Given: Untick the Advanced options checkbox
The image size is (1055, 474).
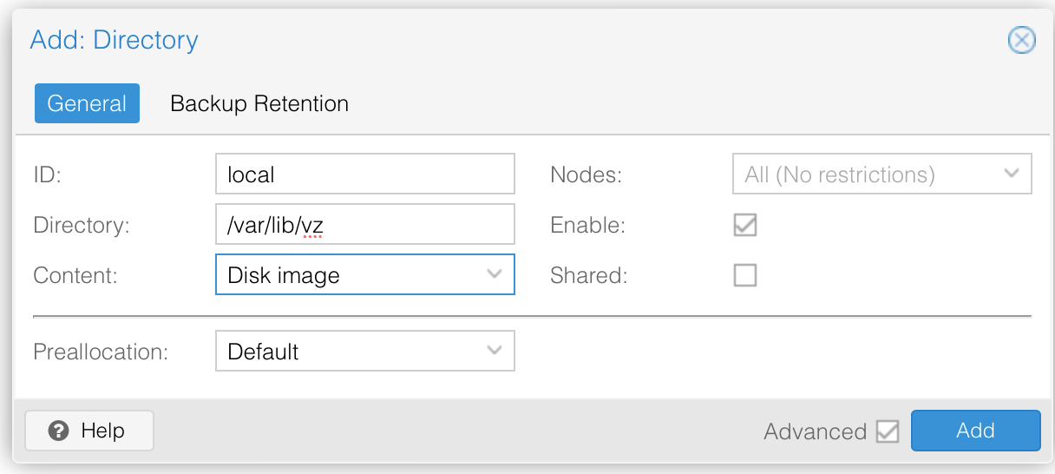Looking at the screenshot, I should (x=888, y=431).
